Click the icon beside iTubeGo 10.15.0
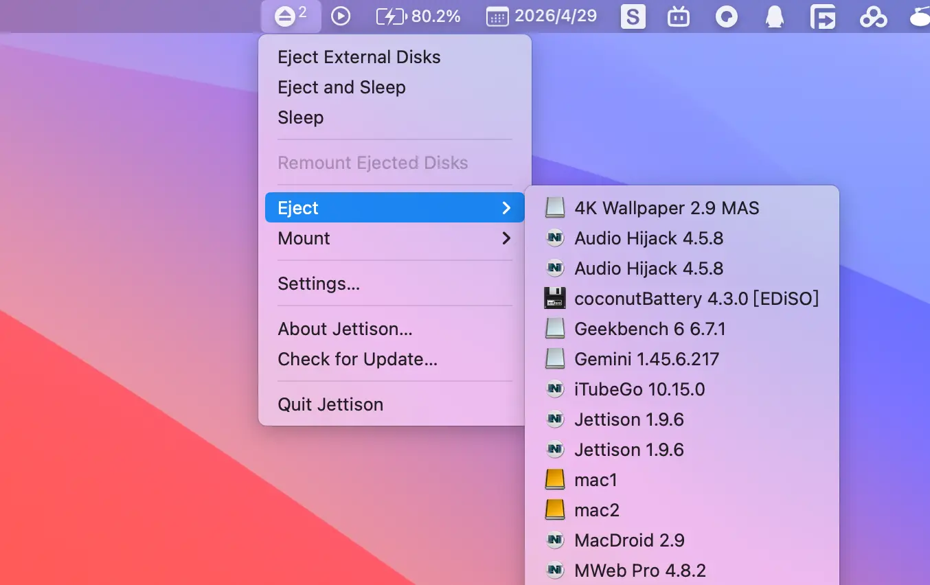 pos(555,389)
